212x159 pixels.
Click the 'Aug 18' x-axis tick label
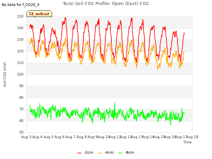pyautogui.click(x=192, y=137)
